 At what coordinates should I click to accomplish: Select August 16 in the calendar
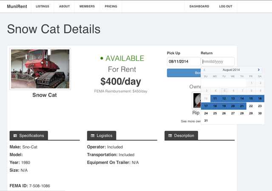260,99
